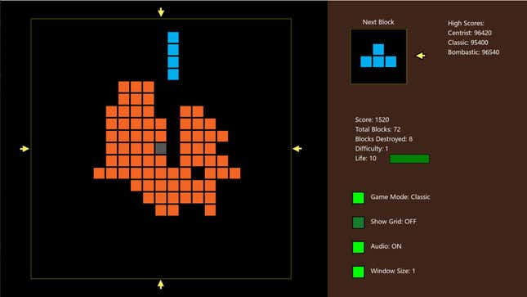Click the yellow down arrow above the playfield
The image size is (527, 297).
click(161, 12)
